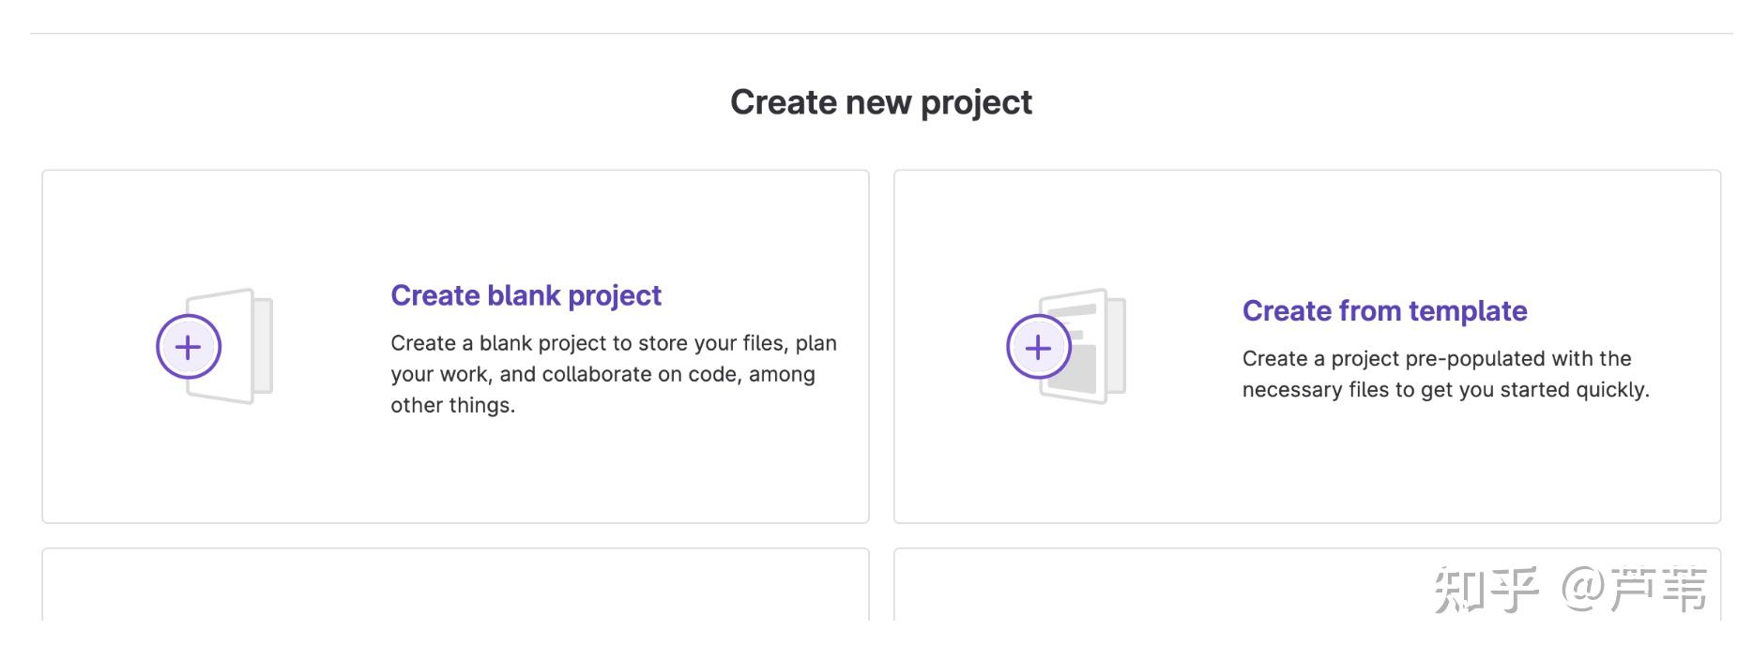Click the "other things." line of blank description
The width and height of the screenshot is (1753, 660).
pyautogui.click(x=452, y=405)
